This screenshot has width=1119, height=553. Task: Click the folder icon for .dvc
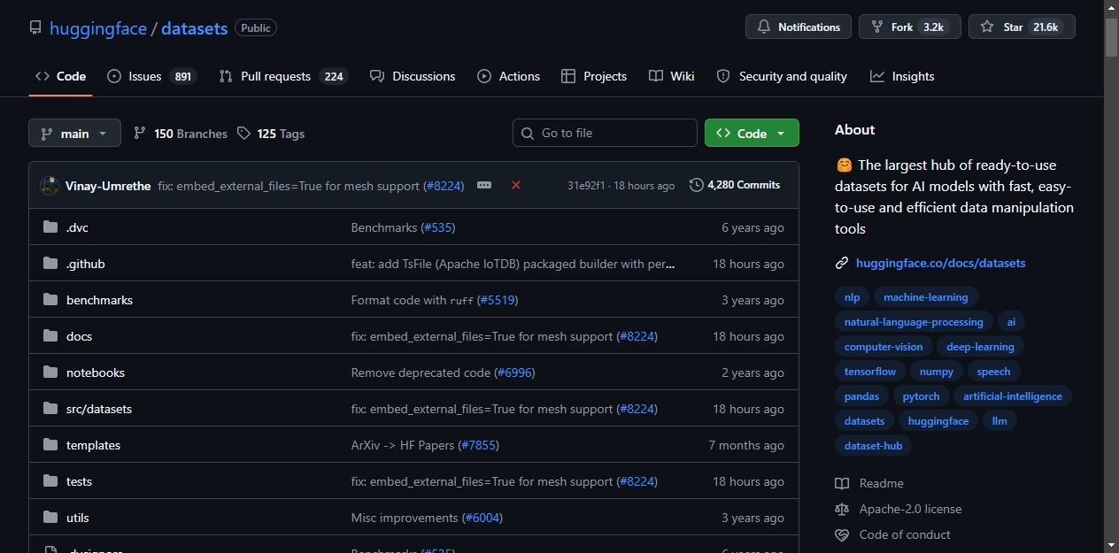[50, 227]
